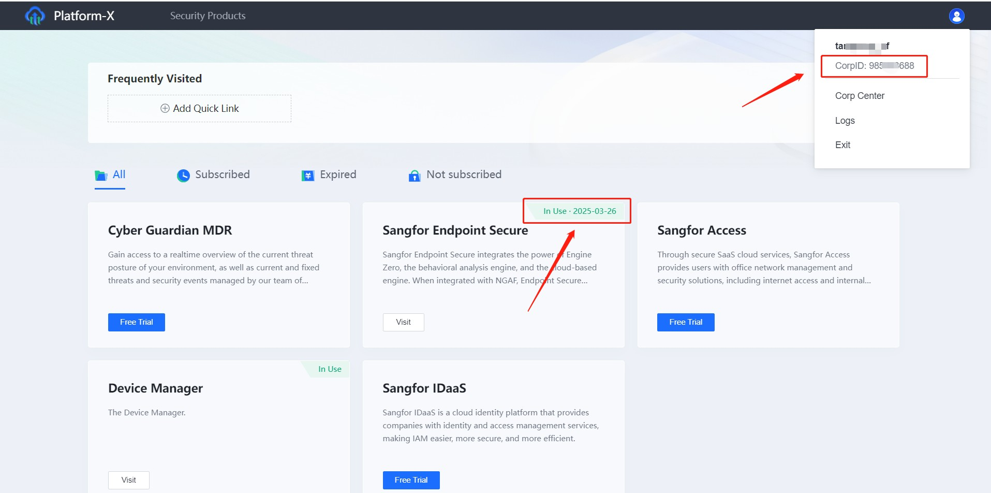
Task: Open Logs from user menu
Action: pyautogui.click(x=845, y=121)
